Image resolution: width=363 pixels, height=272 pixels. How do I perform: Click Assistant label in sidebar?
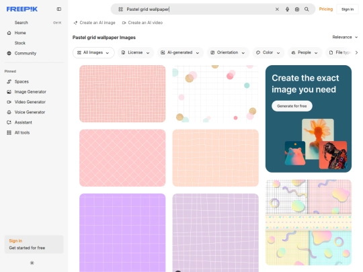[x=23, y=122]
